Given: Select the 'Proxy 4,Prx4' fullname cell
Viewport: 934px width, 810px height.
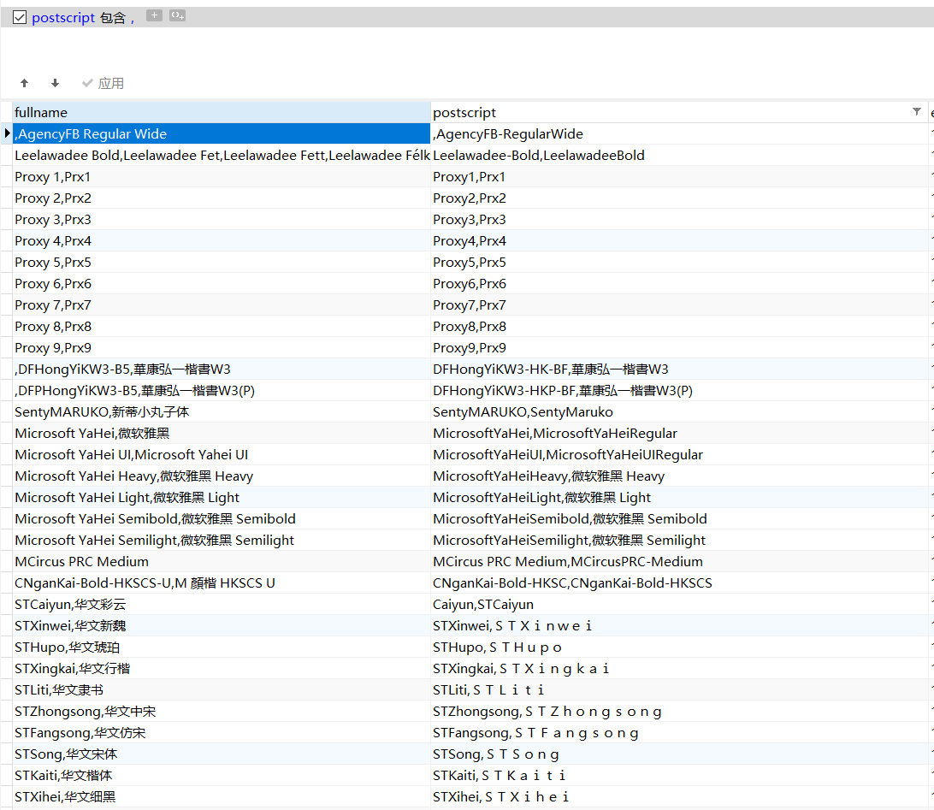Looking at the screenshot, I should (221, 241).
